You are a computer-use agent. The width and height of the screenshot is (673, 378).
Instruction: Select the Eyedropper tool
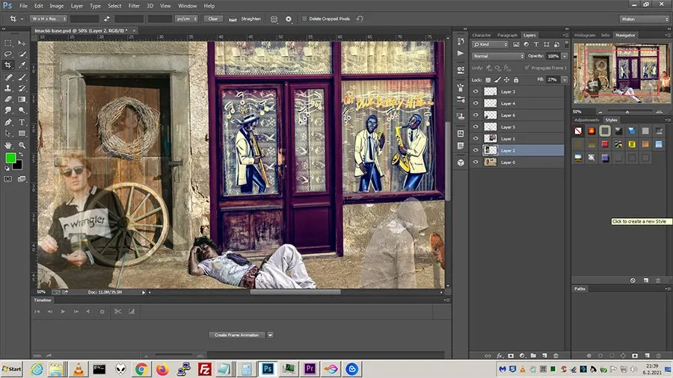click(x=22, y=65)
